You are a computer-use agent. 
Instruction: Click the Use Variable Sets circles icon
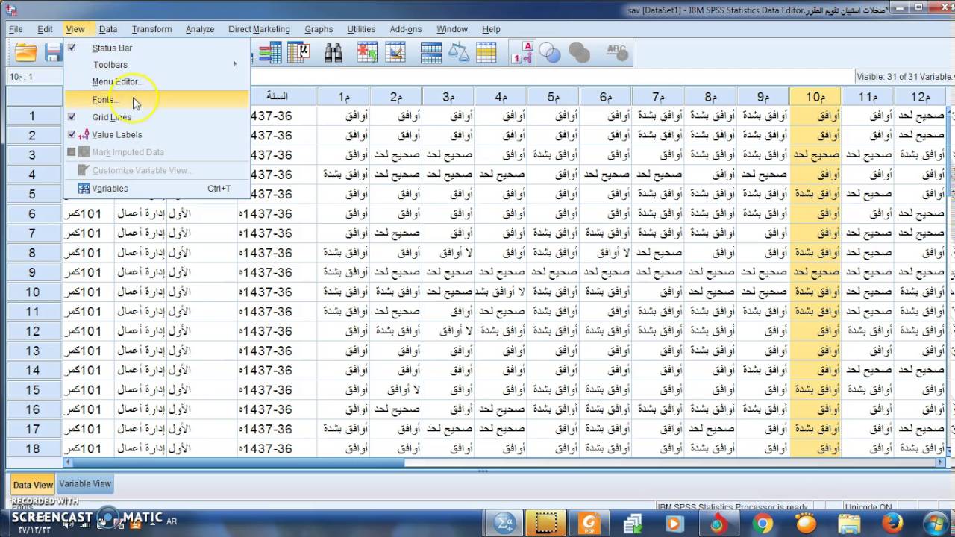tap(550, 52)
